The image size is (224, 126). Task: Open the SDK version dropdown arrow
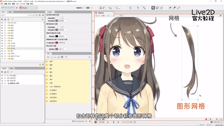[16, 8]
